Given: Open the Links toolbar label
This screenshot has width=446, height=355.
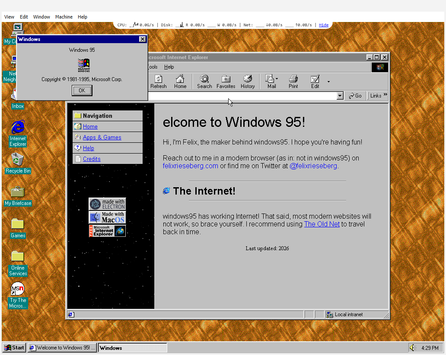Looking at the screenshot, I should pos(376,96).
